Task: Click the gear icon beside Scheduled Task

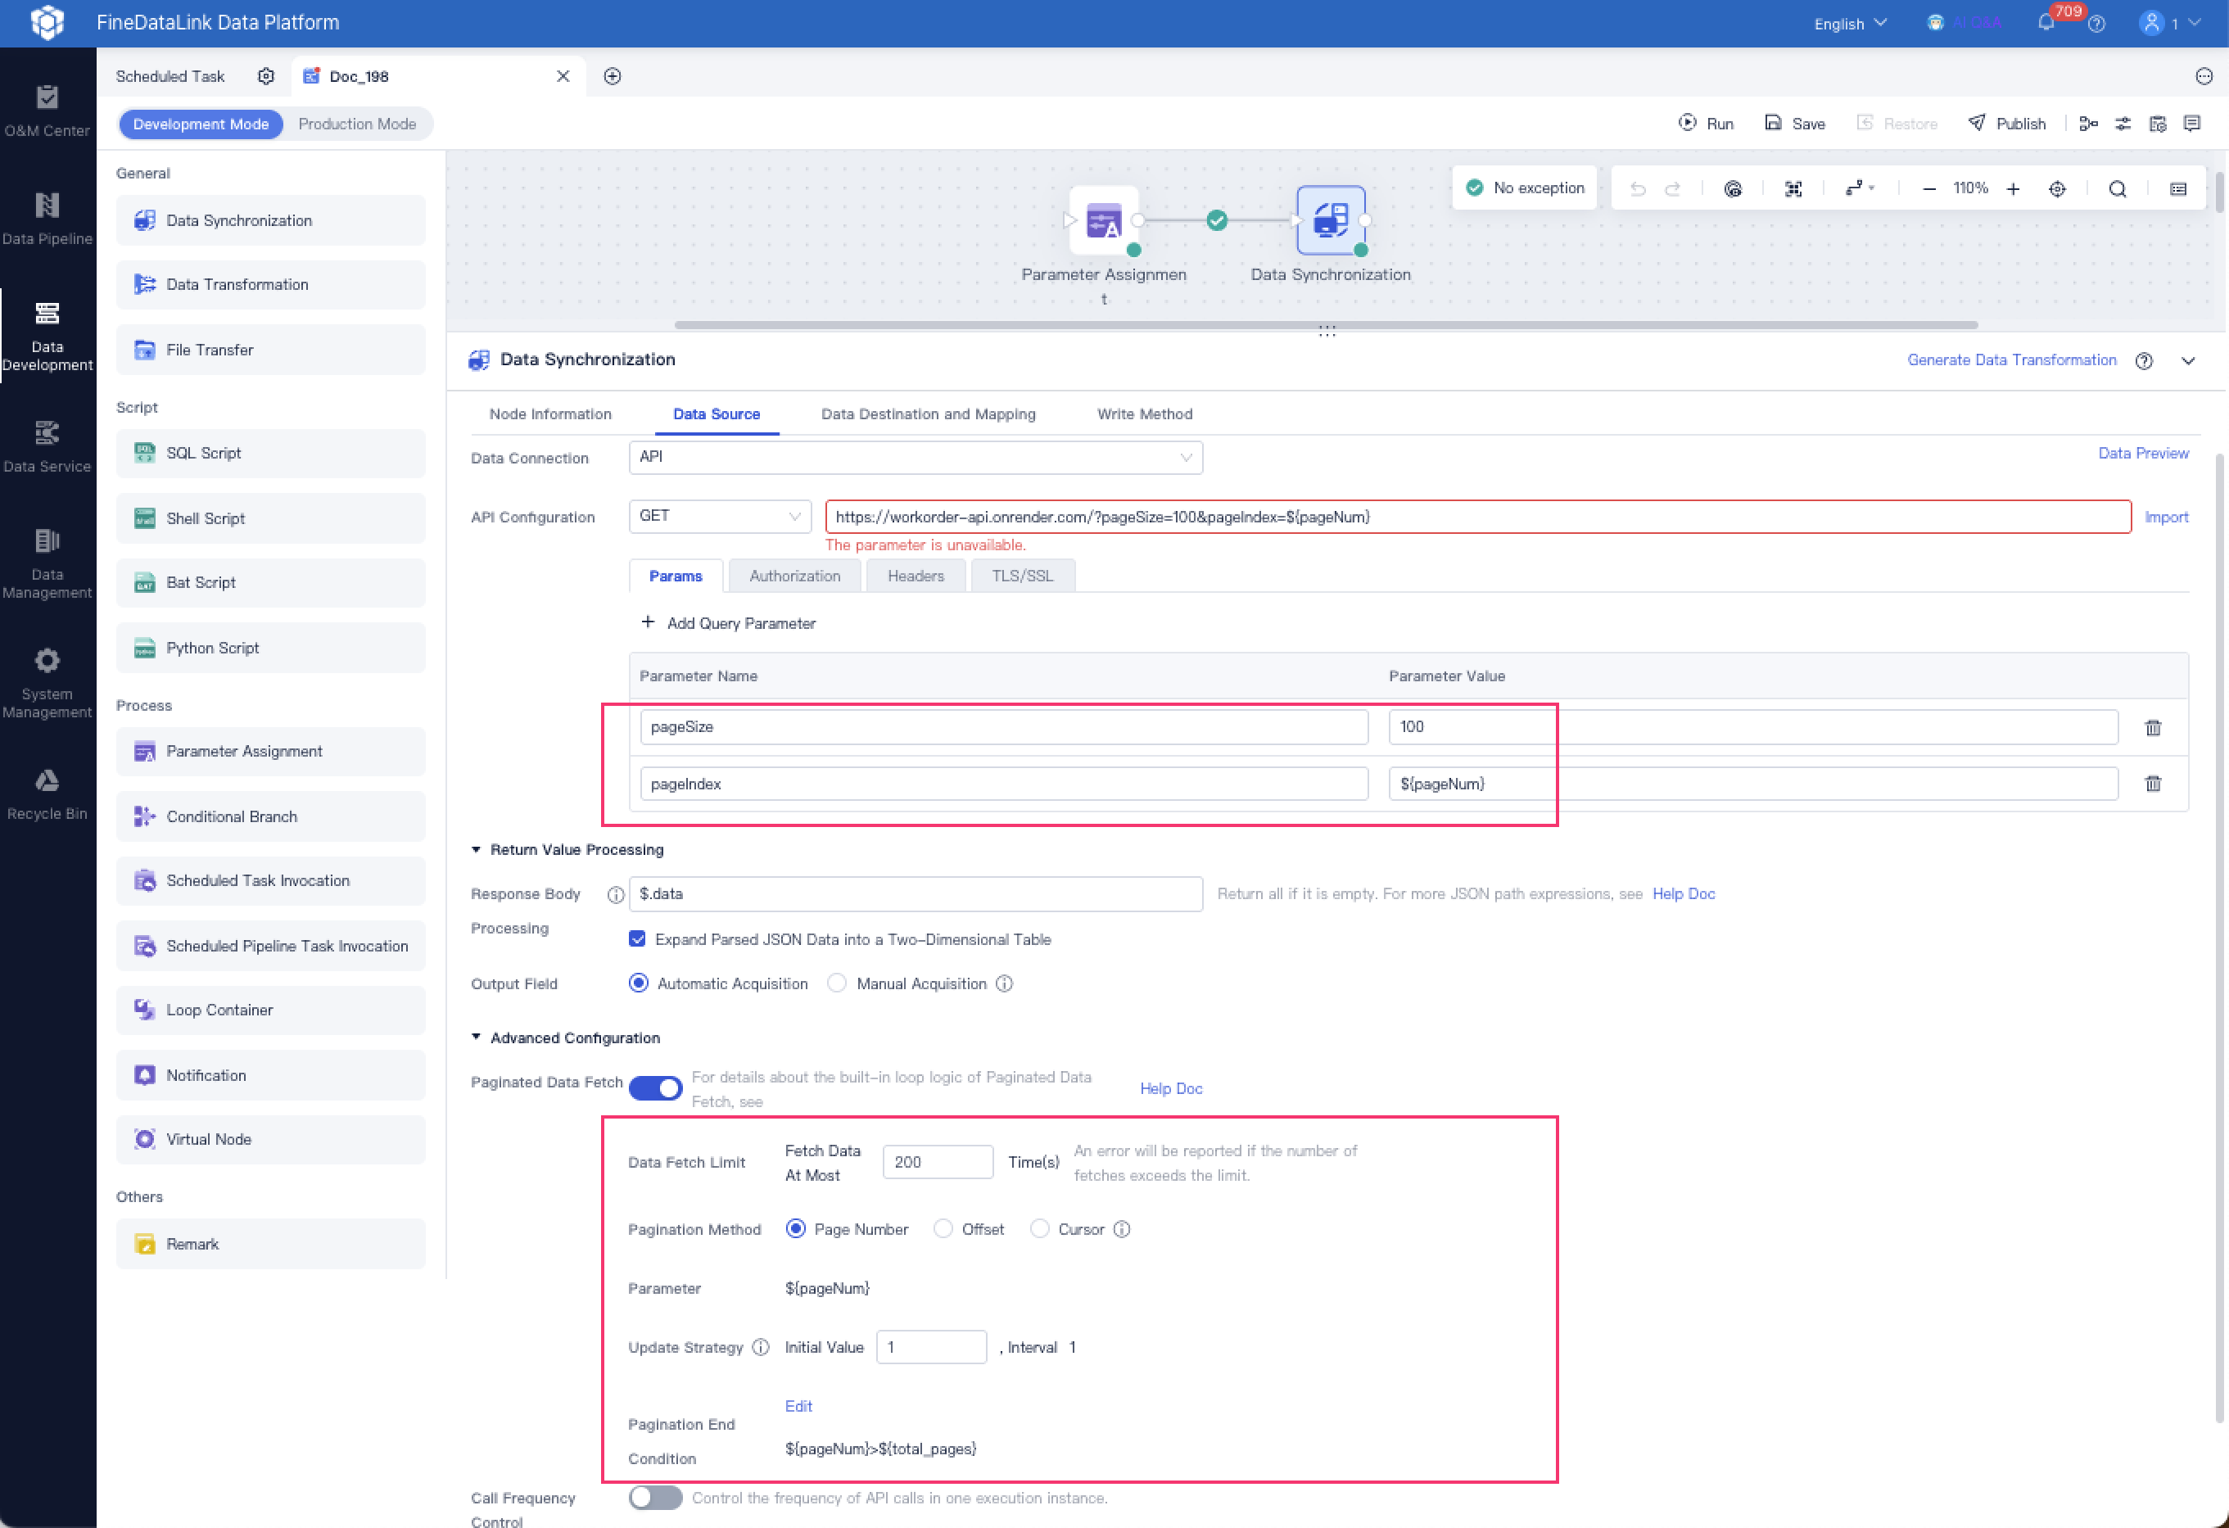Action: click(x=265, y=76)
